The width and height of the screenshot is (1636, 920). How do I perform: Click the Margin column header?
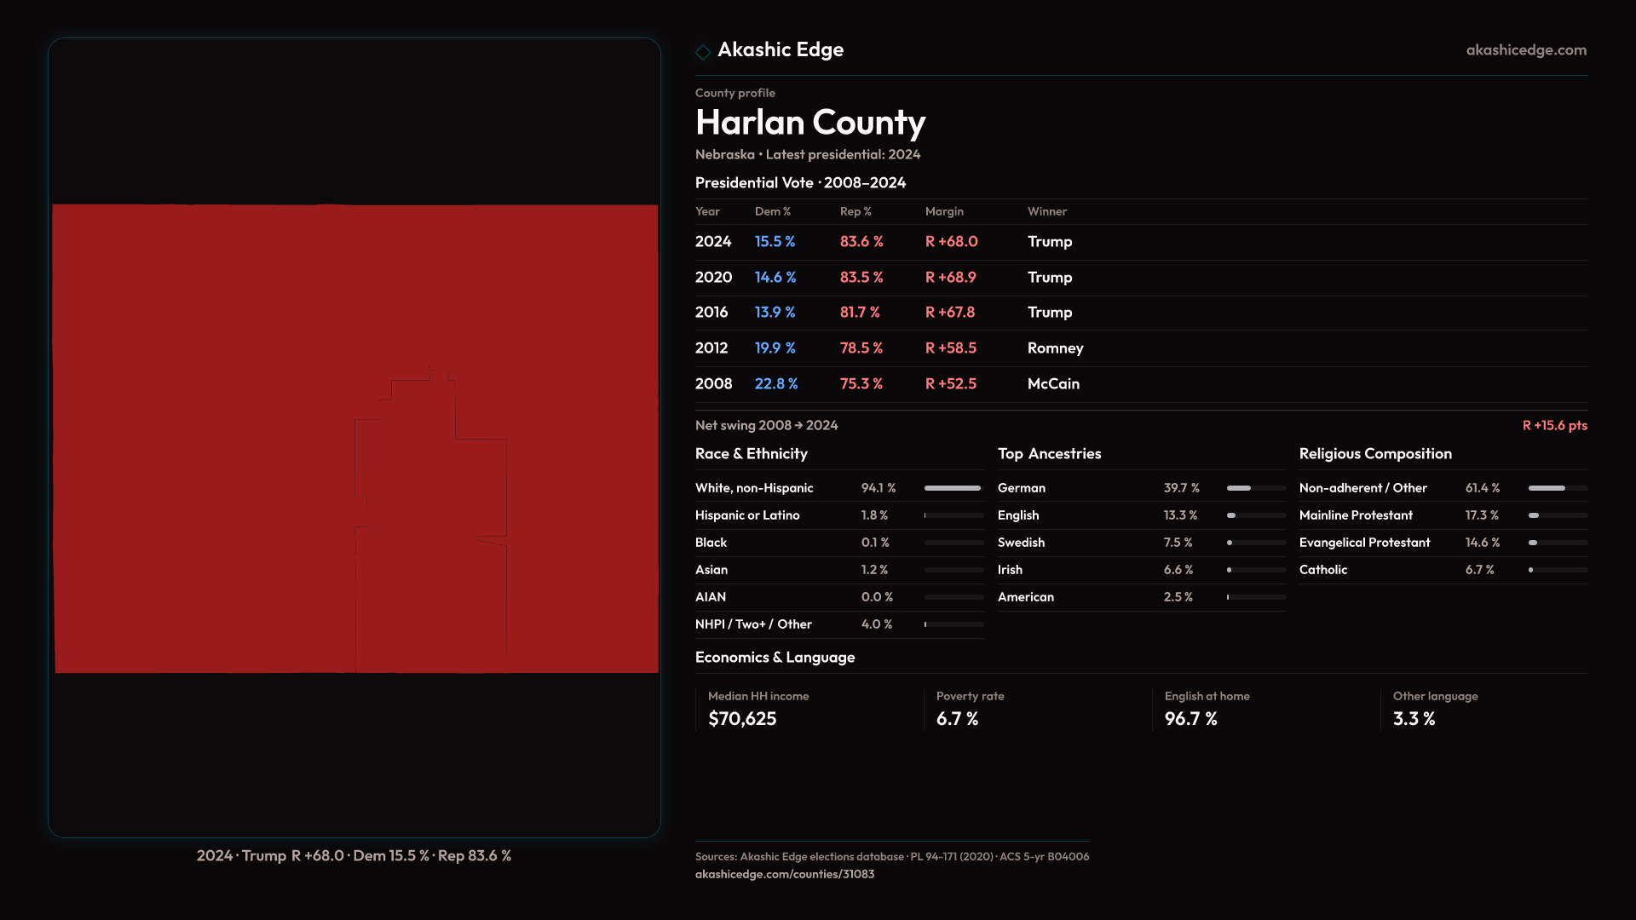[x=944, y=211]
